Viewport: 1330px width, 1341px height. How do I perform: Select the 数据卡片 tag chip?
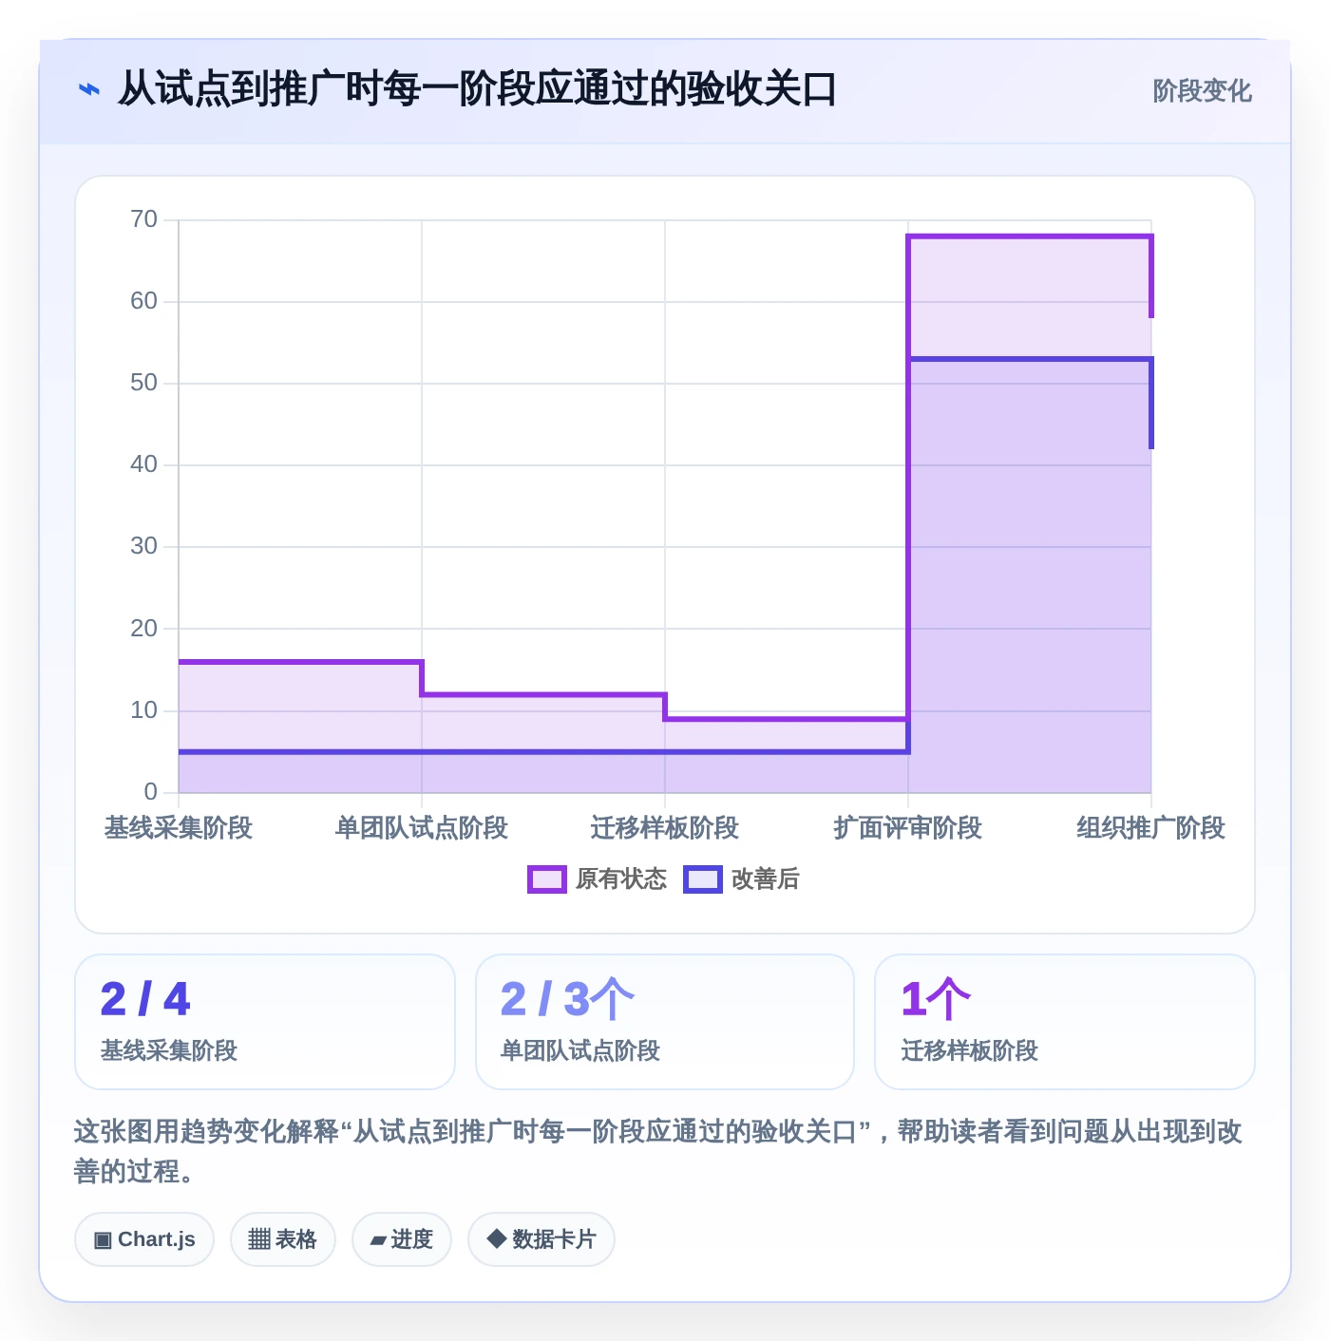pos(541,1239)
